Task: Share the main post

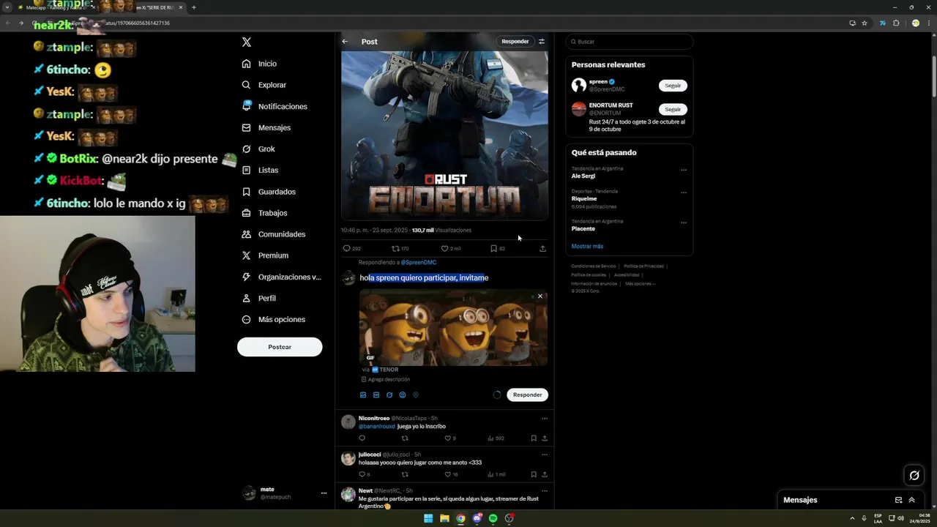Action: [x=542, y=248]
